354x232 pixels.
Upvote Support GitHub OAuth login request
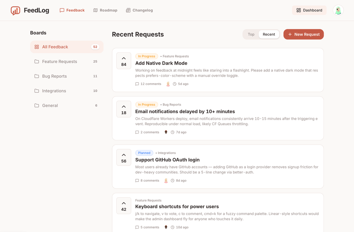[x=124, y=158]
